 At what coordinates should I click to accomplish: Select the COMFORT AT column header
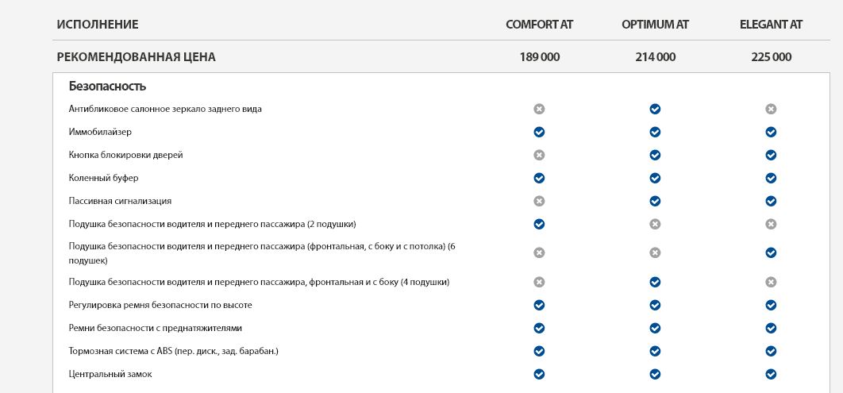pos(539,25)
